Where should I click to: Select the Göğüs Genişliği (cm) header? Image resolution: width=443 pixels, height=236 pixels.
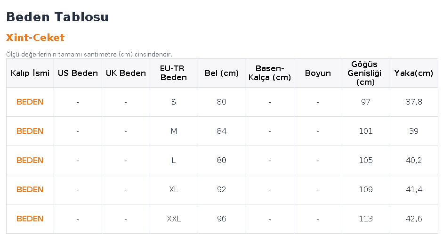tap(365, 73)
